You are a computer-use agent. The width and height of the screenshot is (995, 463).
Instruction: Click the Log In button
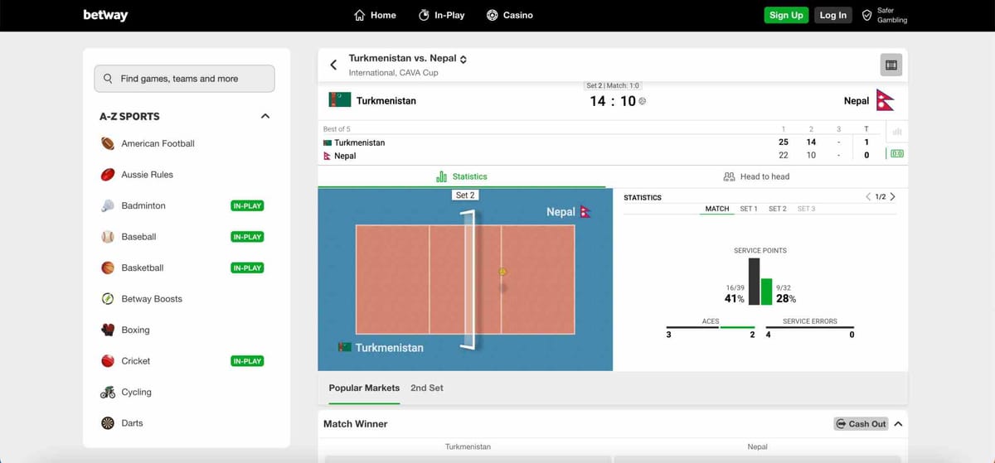point(832,15)
